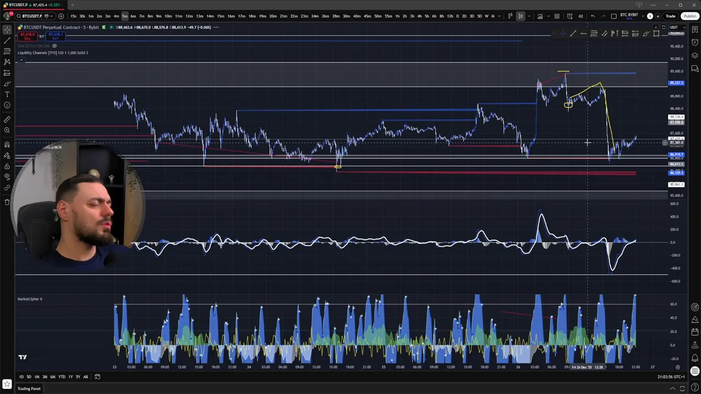The height and width of the screenshot is (394, 701).
Task: Toggle hide all drawings eye icon
Action: click(7, 177)
